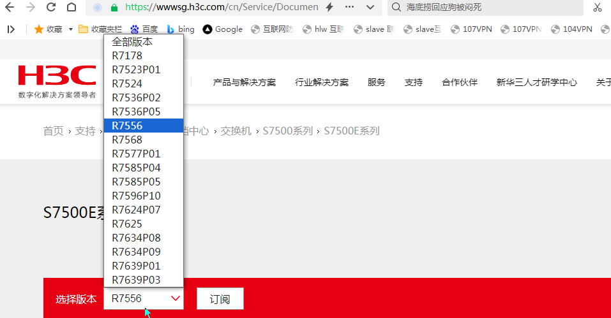Go to 首页 breadcrumb link

pos(53,131)
